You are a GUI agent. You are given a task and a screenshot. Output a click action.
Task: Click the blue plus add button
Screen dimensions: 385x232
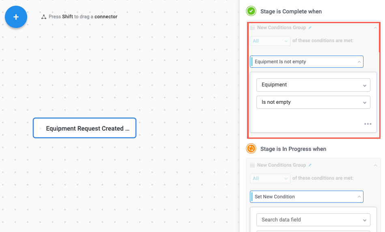(x=16, y=17)
